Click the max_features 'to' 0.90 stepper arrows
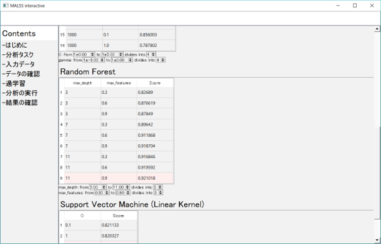 128,192
